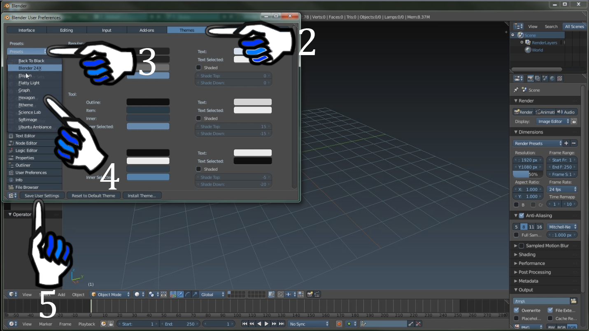
Task: Select the rotate manipulator arc icon
Action: pyautogui.click(x=188, y=294)
